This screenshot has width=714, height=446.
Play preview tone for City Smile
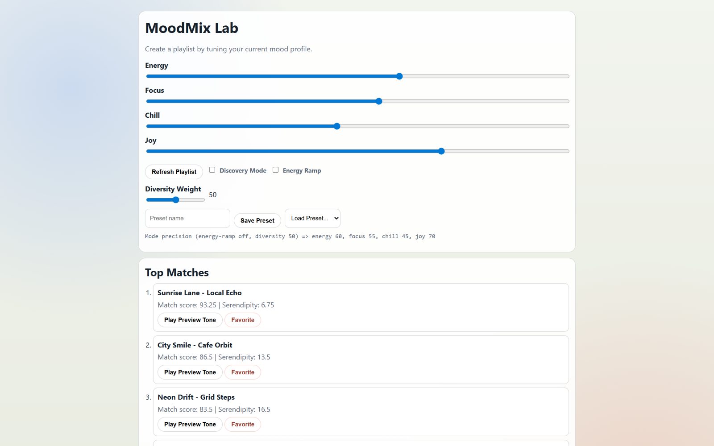[190, 372]
